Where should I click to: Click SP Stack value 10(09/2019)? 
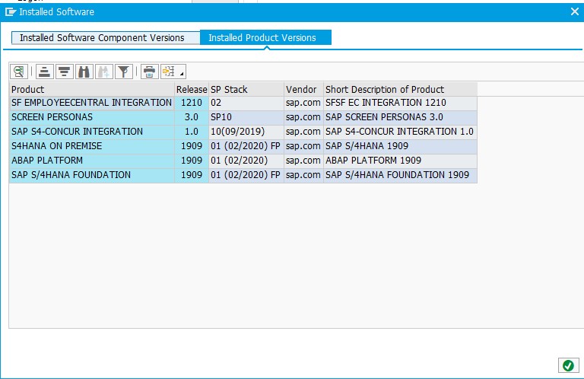246,132
